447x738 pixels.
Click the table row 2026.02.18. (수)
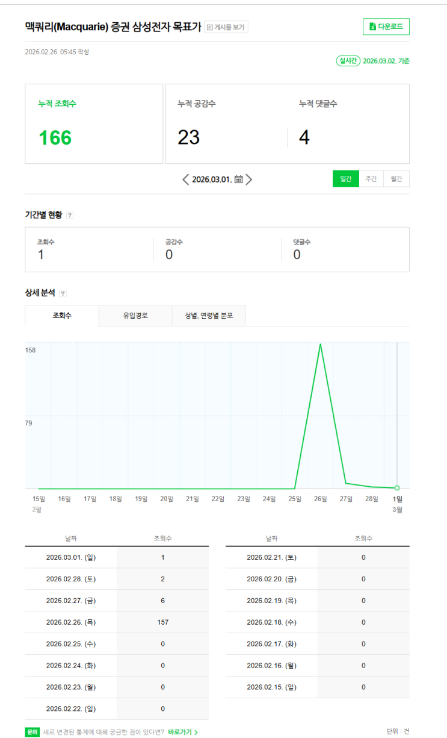point(318,622)
